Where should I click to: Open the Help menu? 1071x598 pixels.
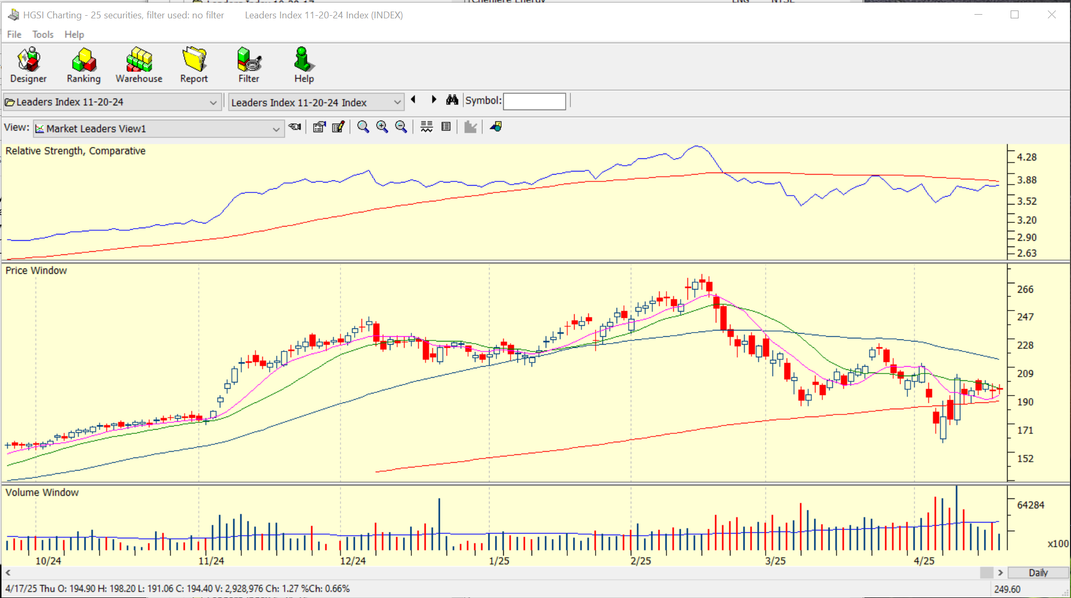(x=74, y=34)
